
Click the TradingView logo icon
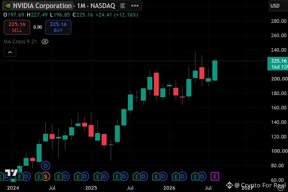click(x=11, y=173)
